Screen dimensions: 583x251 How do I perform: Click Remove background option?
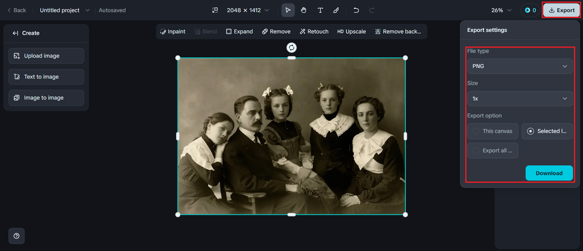[x=398, y=31]
